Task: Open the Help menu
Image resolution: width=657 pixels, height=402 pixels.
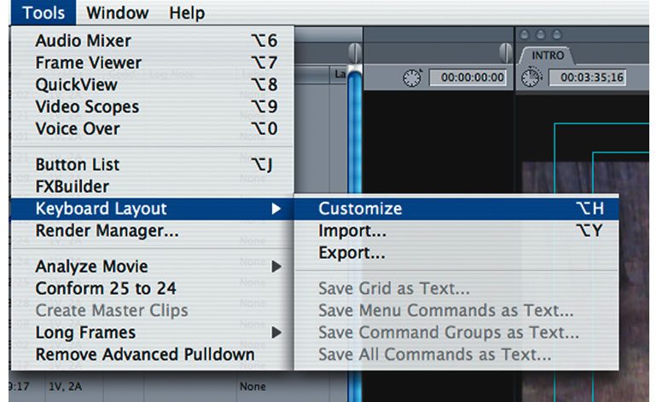Action: pos(186,13)
